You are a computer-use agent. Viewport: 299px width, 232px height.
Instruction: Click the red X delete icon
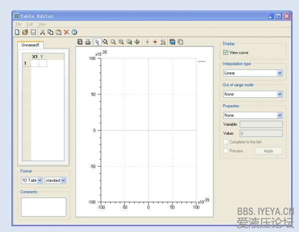[66, 32]
